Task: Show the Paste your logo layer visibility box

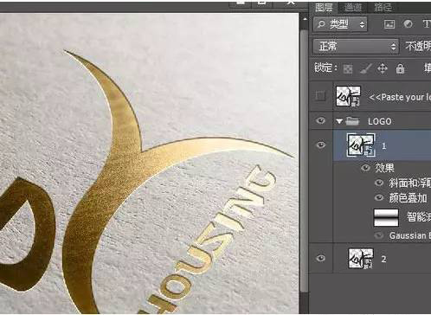Action: click(x=320, y=95)
